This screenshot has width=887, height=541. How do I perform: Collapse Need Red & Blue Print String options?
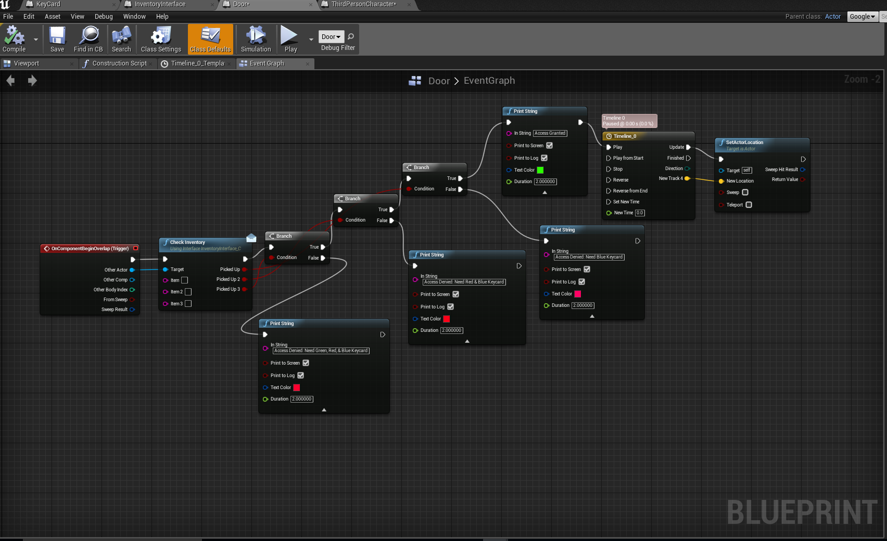[x=467, y=341]
